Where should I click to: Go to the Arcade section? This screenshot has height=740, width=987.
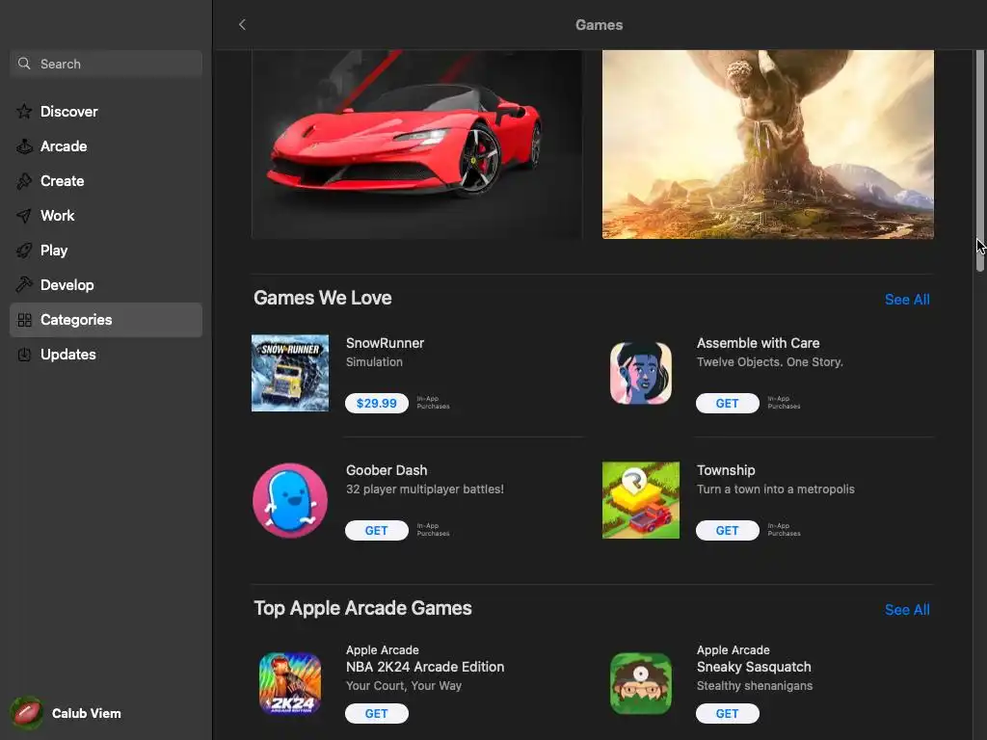[106, 146]
